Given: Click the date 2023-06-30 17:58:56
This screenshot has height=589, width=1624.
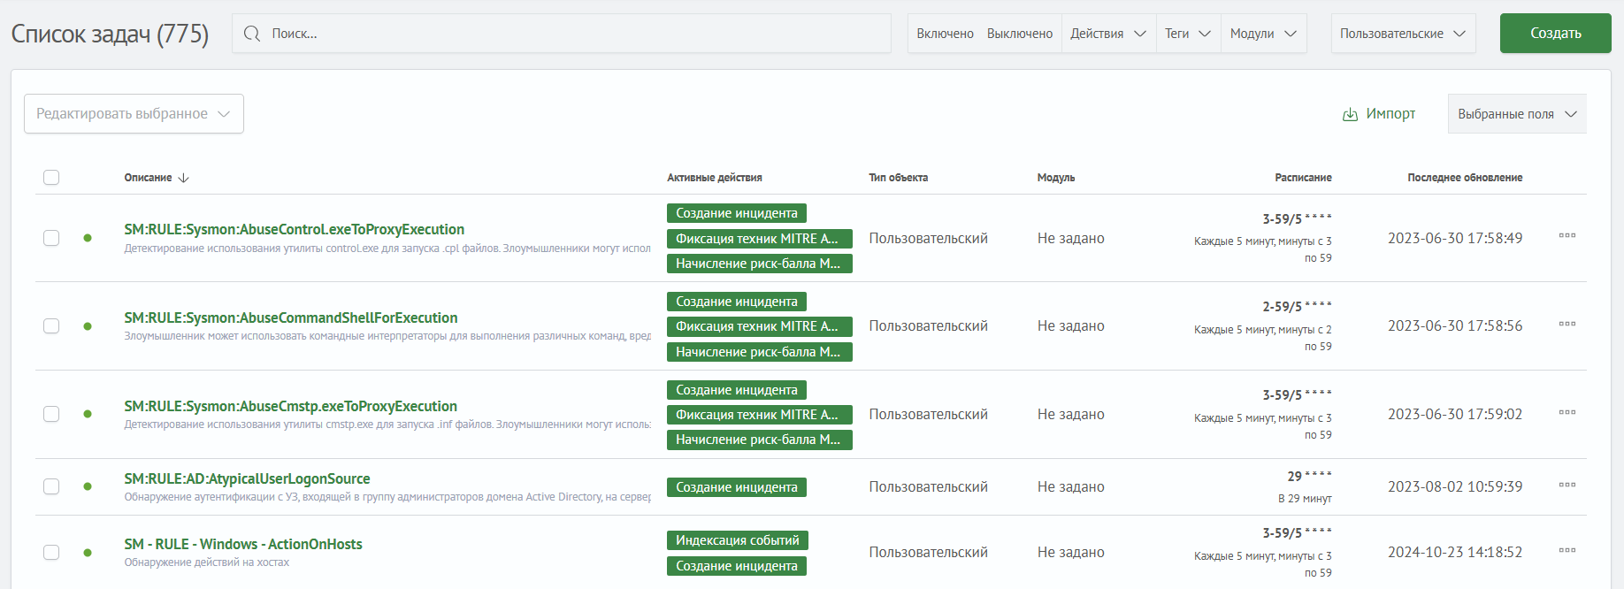Looking at the screenshot, I should tap(1455, 325).
